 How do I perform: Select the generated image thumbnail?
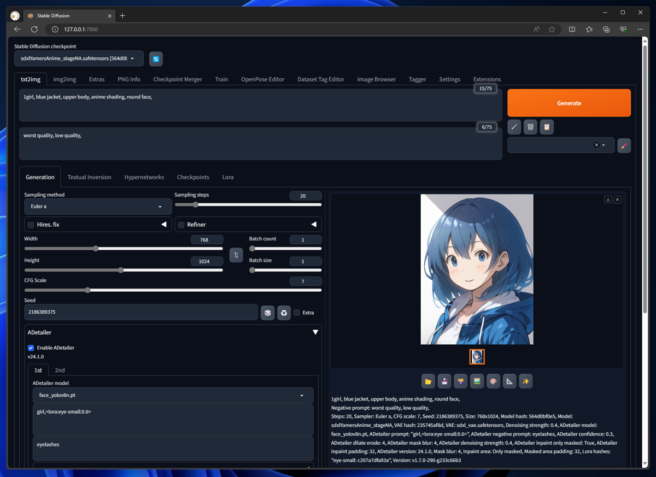pyautogui.click(x=477, y=357)
